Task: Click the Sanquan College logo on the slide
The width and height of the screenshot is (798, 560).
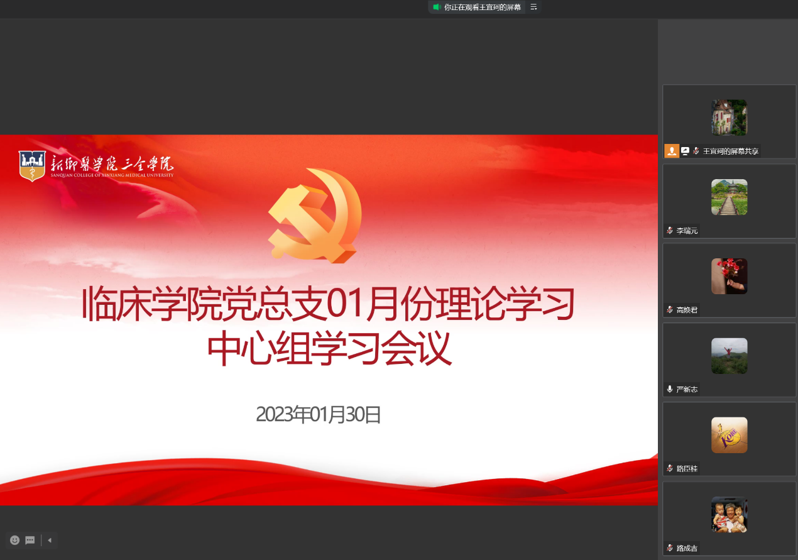Action: pyautogui.click(x=96, y=166)
